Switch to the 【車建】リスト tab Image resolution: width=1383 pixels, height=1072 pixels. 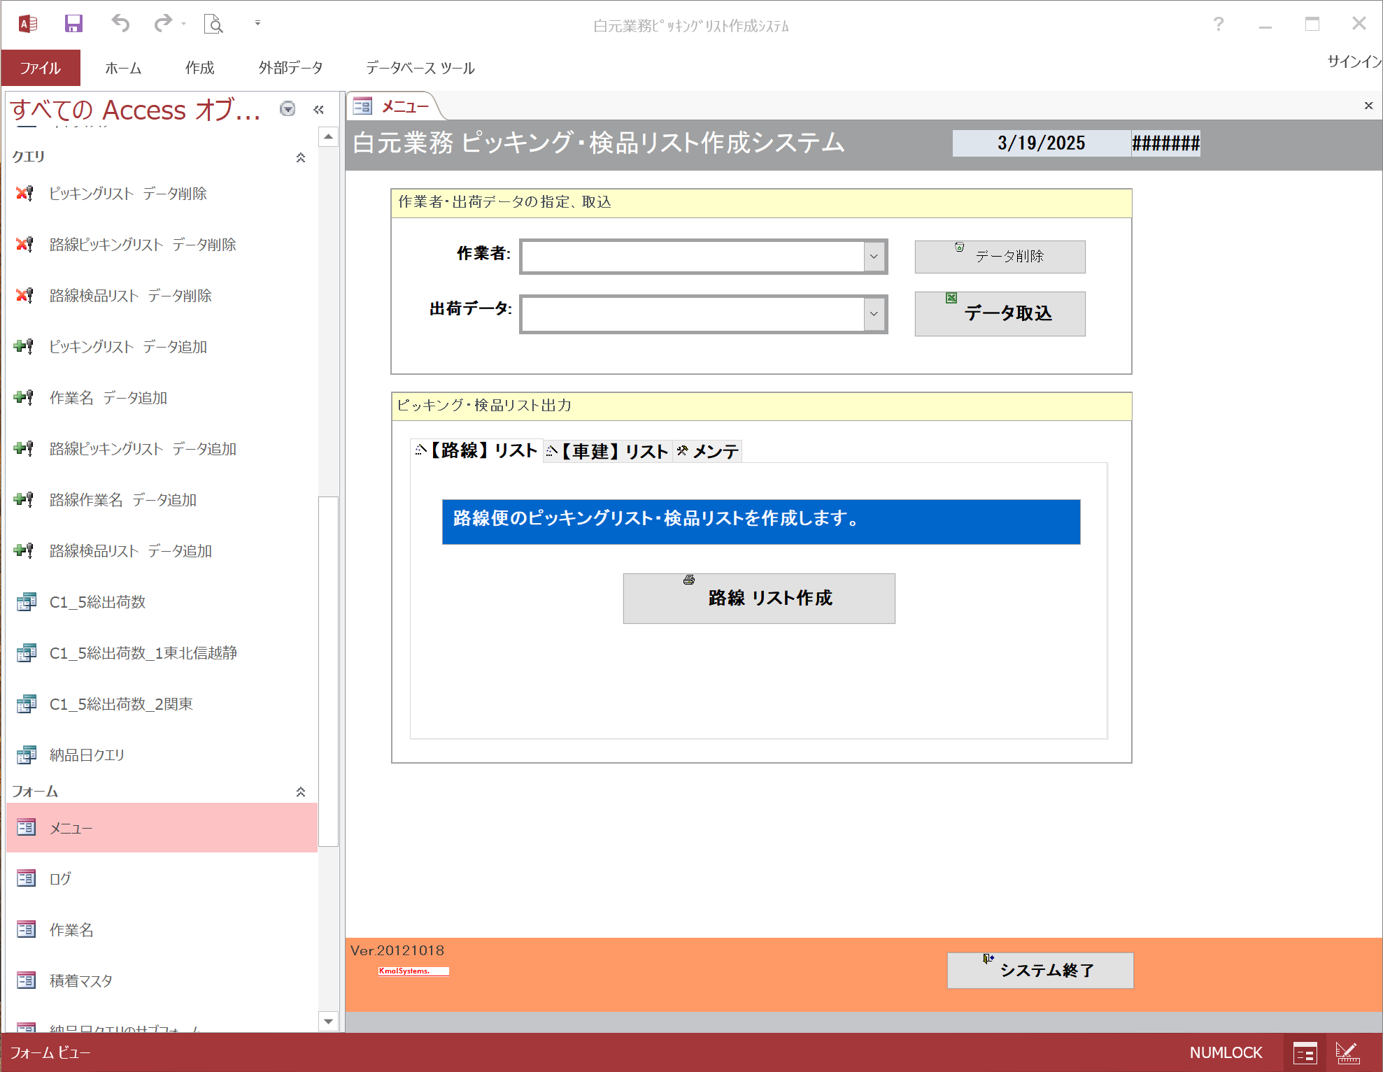coord(607,451)
